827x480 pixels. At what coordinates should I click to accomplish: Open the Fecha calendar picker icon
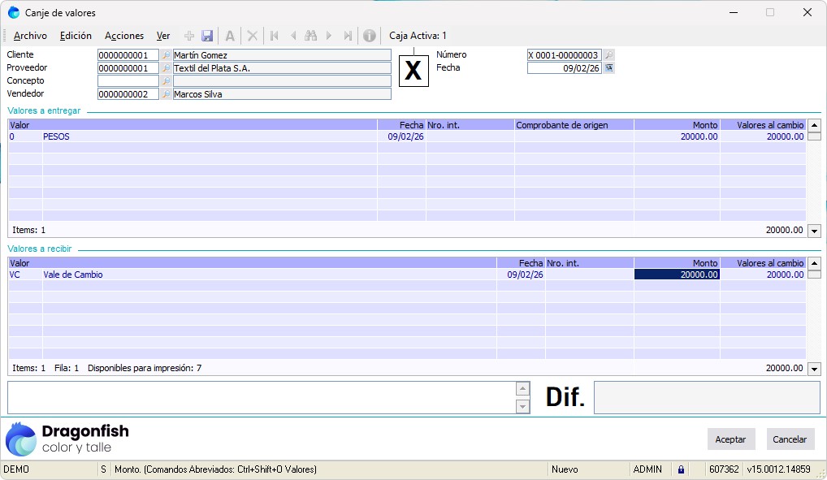coord(608,68)
